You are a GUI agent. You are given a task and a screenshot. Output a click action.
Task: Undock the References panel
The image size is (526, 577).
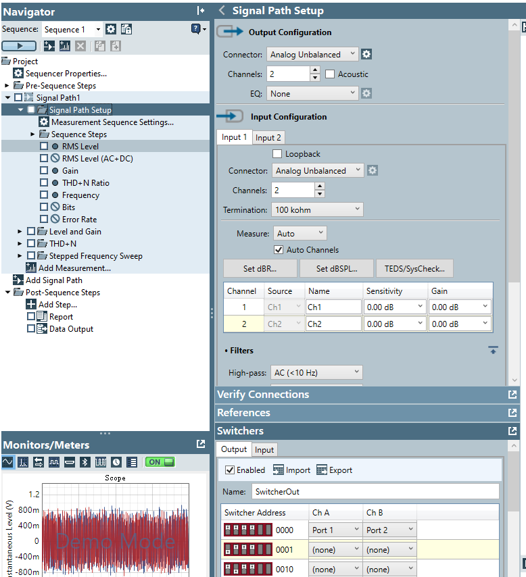coord(512,413)
